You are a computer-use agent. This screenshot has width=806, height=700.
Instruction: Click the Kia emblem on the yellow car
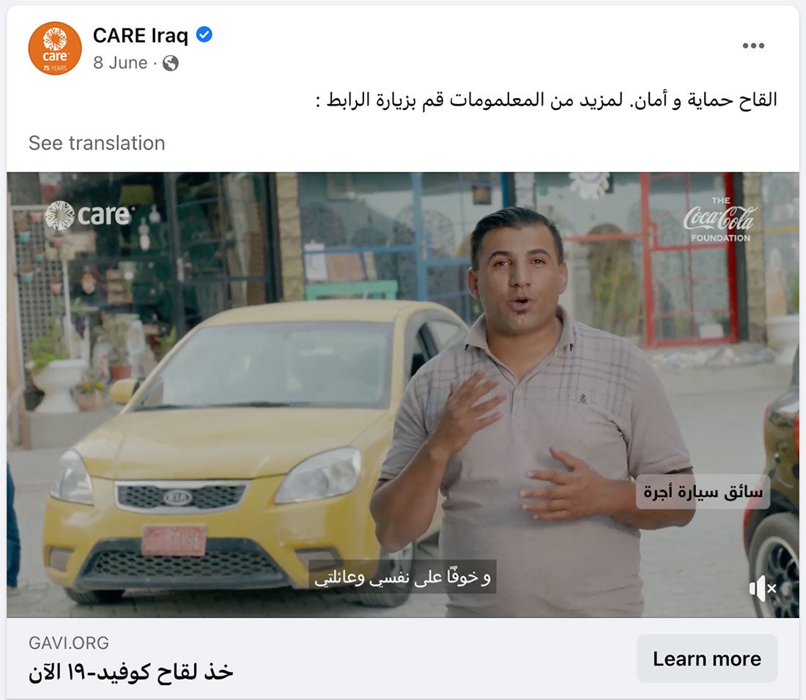pyautogui.click(x=178, y=498)
